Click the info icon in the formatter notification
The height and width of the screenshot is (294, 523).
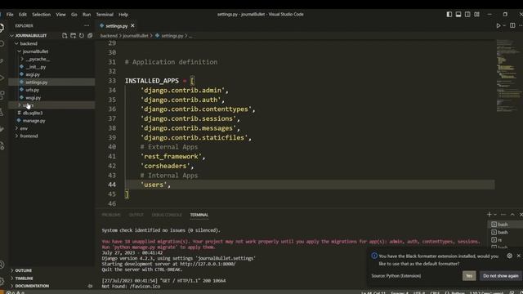click(x=374, y=256)
